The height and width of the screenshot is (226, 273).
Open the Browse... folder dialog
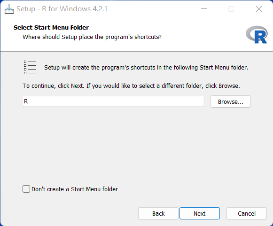pos(231,101)
